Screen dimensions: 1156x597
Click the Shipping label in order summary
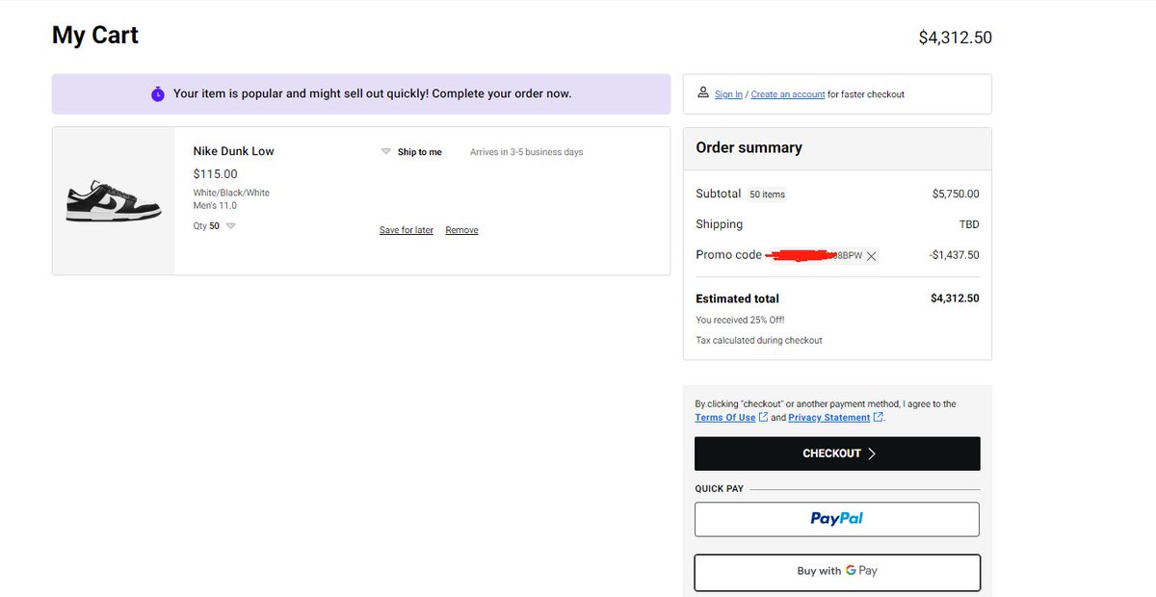tap(719, 224)
